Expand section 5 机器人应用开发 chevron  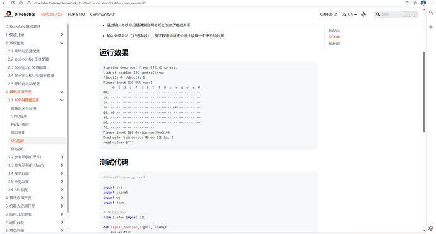click(62, 206)
